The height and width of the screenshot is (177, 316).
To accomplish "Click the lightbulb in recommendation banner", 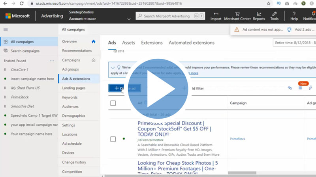I will click(x=119, y=67).
